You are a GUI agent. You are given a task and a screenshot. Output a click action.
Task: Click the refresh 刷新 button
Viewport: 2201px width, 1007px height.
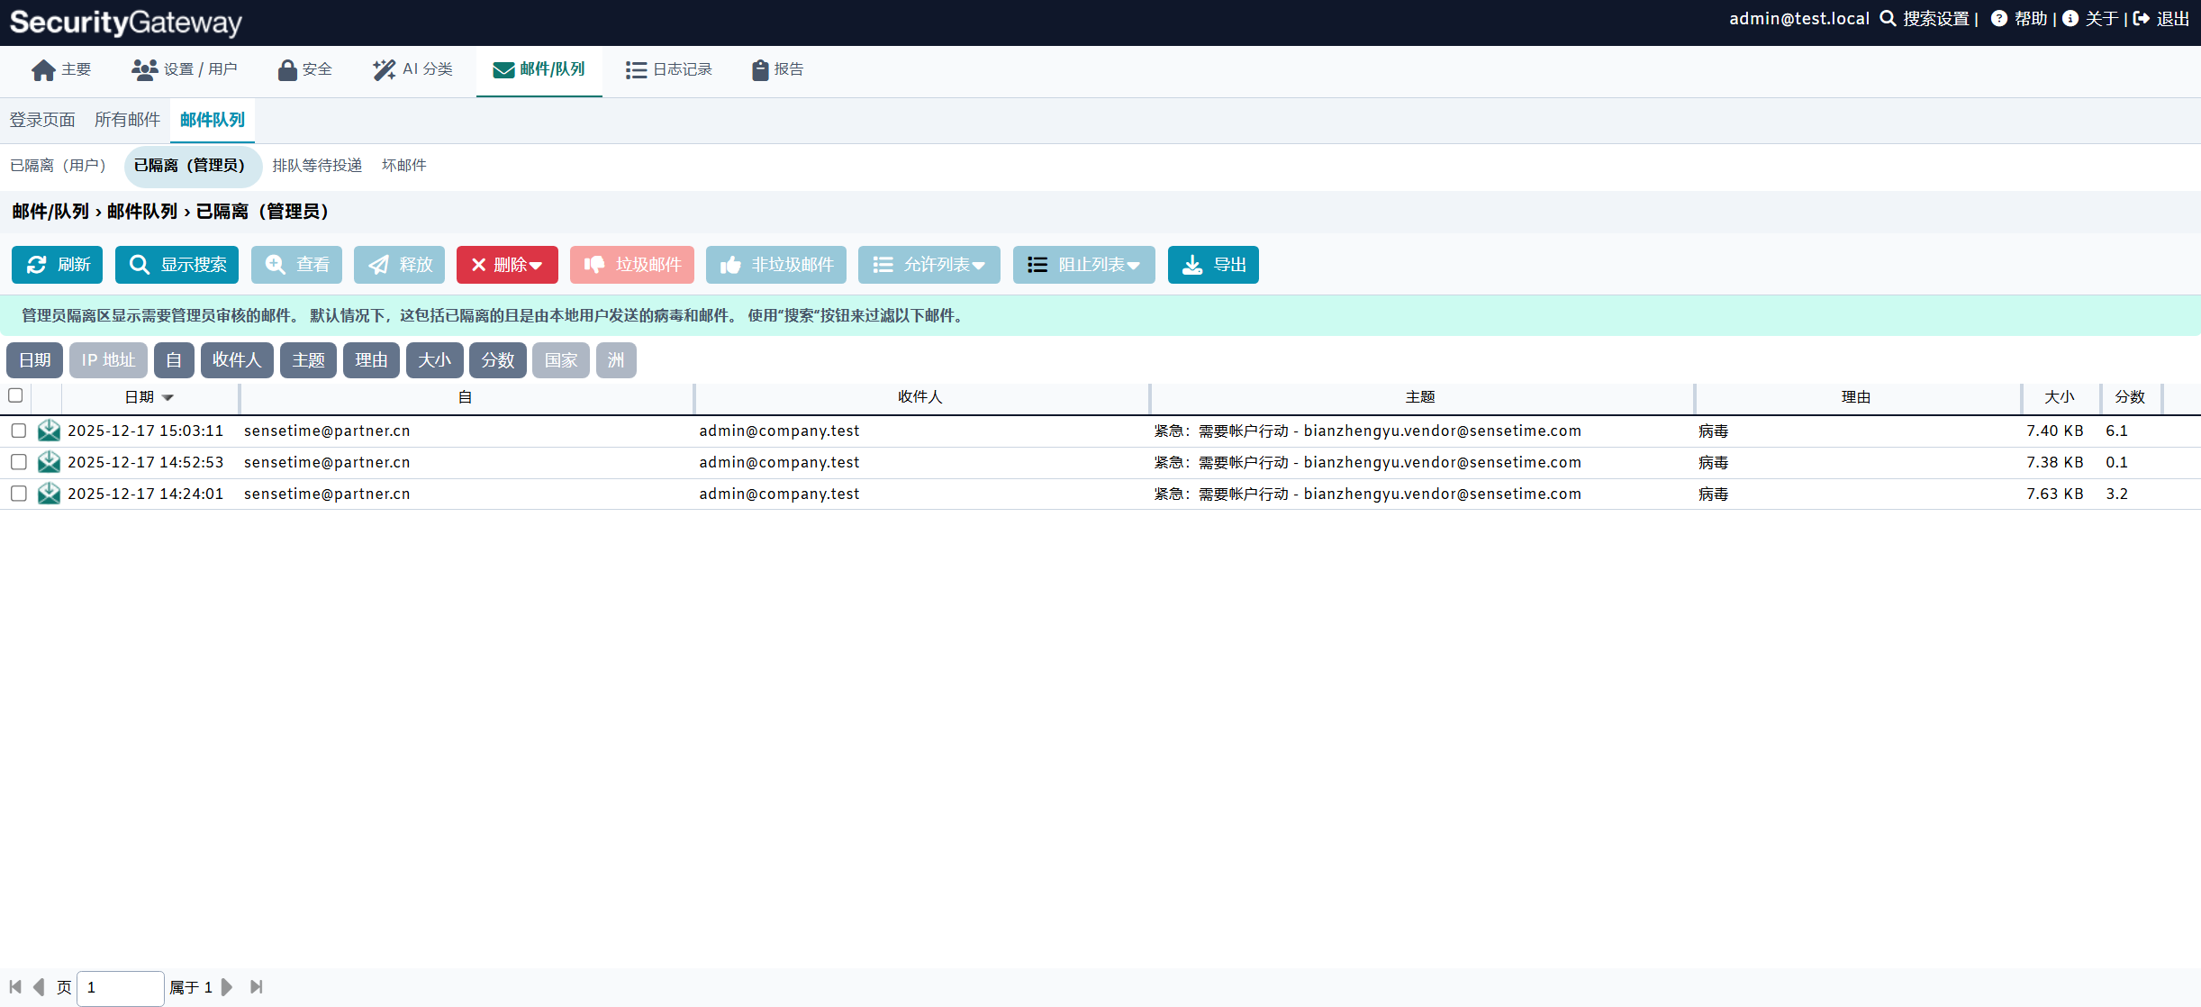(58, 265)
